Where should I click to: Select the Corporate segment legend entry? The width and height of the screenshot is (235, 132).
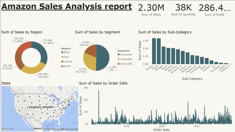tap(125, 59)
